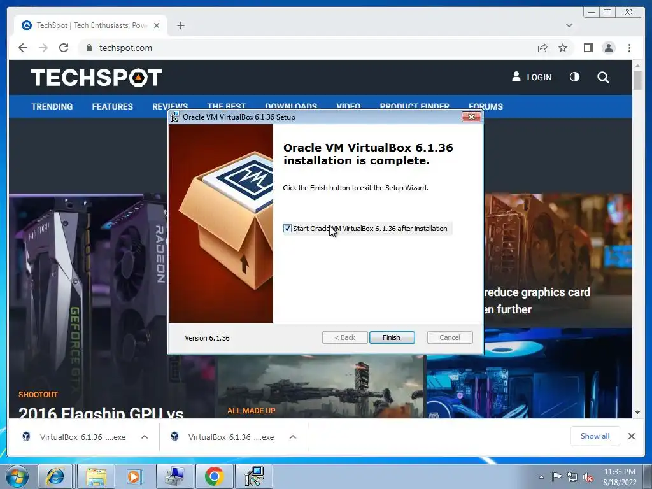Viewport: 652px width, 489px height.
Task: Reload the TechSpot page
Action: (x=64, y=48)
